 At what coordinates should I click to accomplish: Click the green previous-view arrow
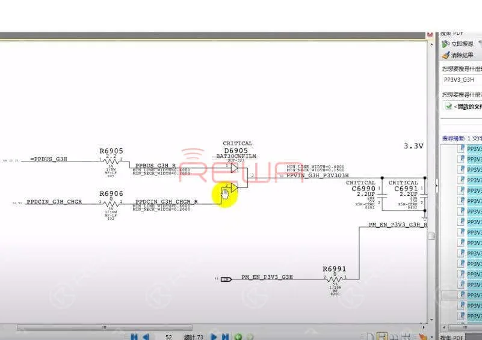point(238,336)
